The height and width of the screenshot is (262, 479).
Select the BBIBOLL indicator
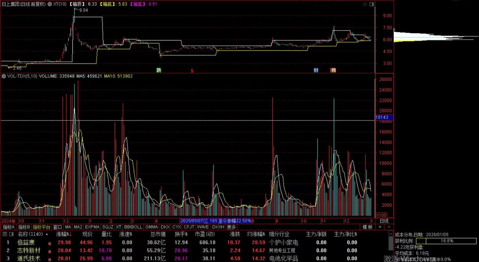134,227
